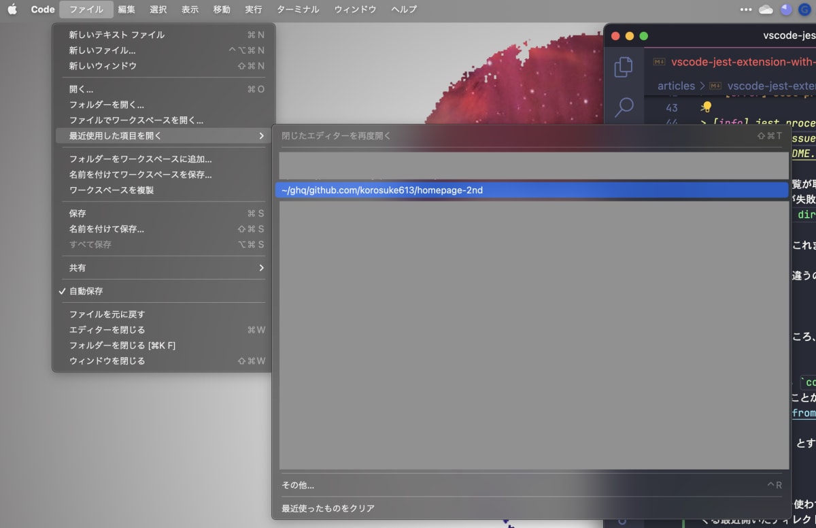Choose 新しいファイル... menu item

click(x=163, y=50)
